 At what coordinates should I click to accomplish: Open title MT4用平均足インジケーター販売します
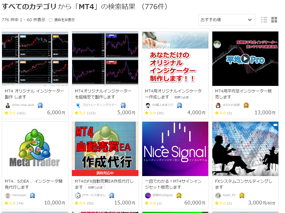tap(243, 94)
